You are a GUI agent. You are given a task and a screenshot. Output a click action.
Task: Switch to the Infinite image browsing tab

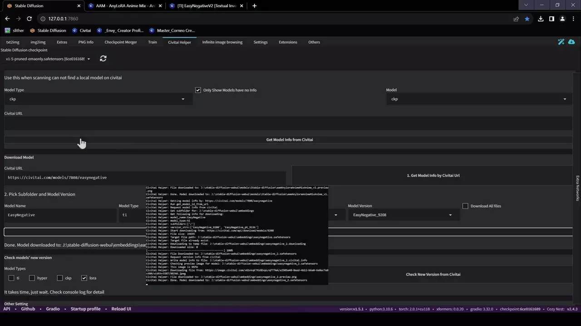tap(222, 42)
